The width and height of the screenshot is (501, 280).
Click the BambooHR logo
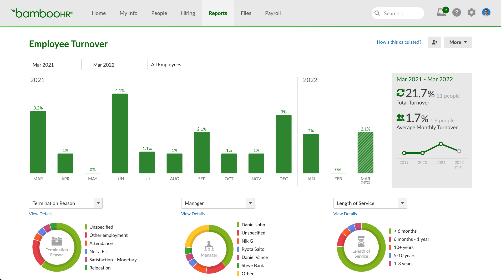coord(42,13)
